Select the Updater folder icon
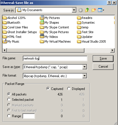Image resolution: width=118 pixels, height=125 pixels. tap(79, 37)
